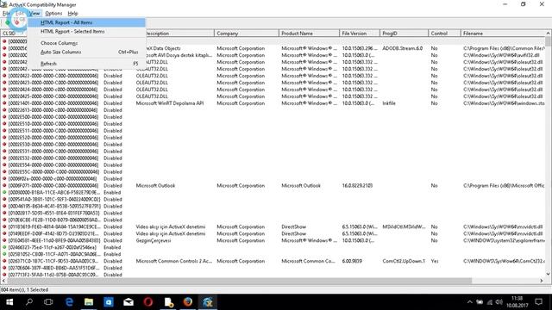The image size is (552, 310).
Task: Click the Inkfile ProgID cell
Action: [x=389, y=103]
